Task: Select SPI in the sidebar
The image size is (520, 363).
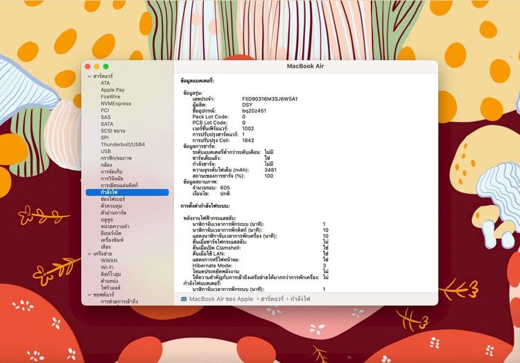Action: [x=105, y=137]
